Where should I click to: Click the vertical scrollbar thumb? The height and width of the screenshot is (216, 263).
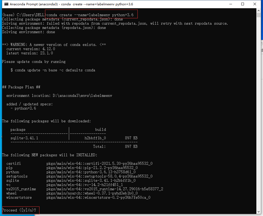click(258, 15)
